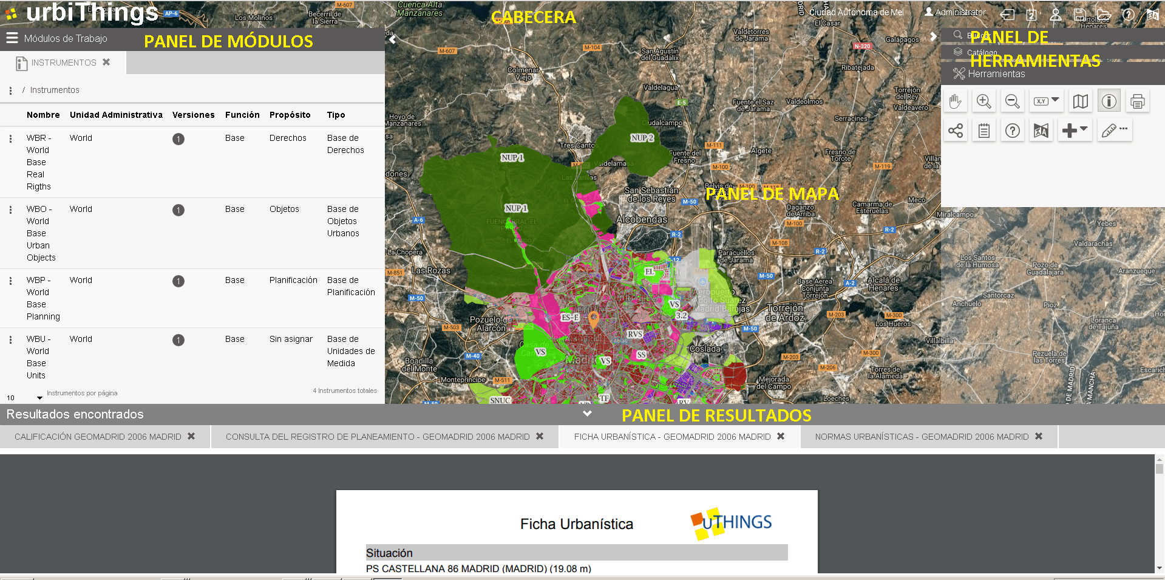Screen dimensions: 1165x580
Task: Select the measure ruler tool
Action: coord(1115,131)
